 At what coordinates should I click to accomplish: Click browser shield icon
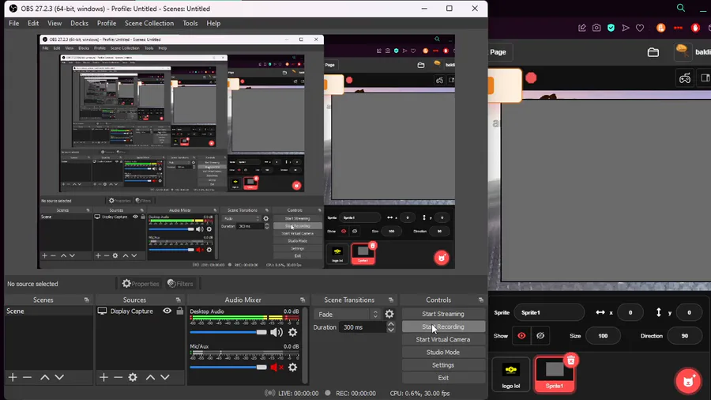611,28
